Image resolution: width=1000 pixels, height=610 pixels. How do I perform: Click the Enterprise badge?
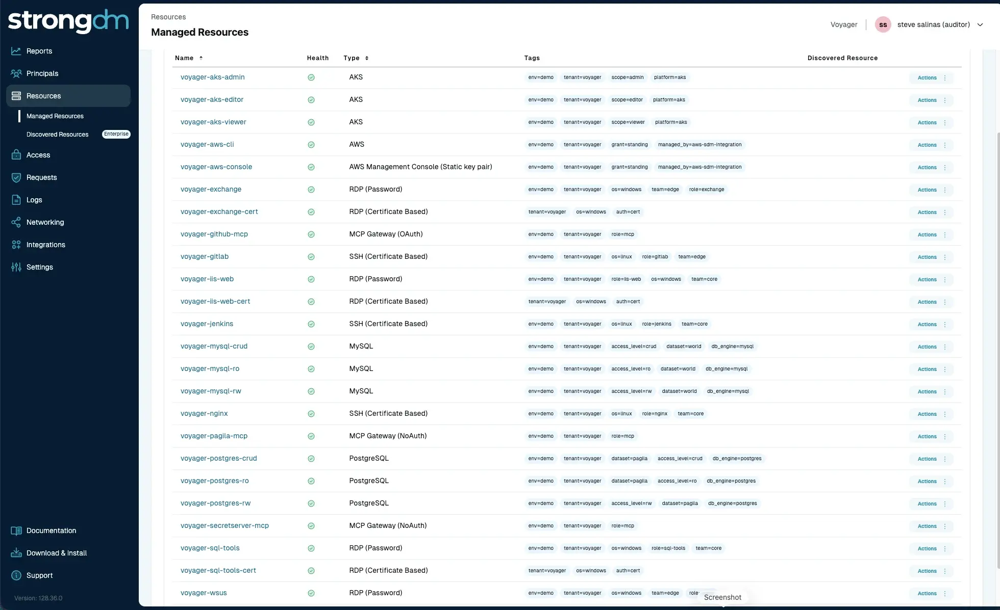coord(116,134)
